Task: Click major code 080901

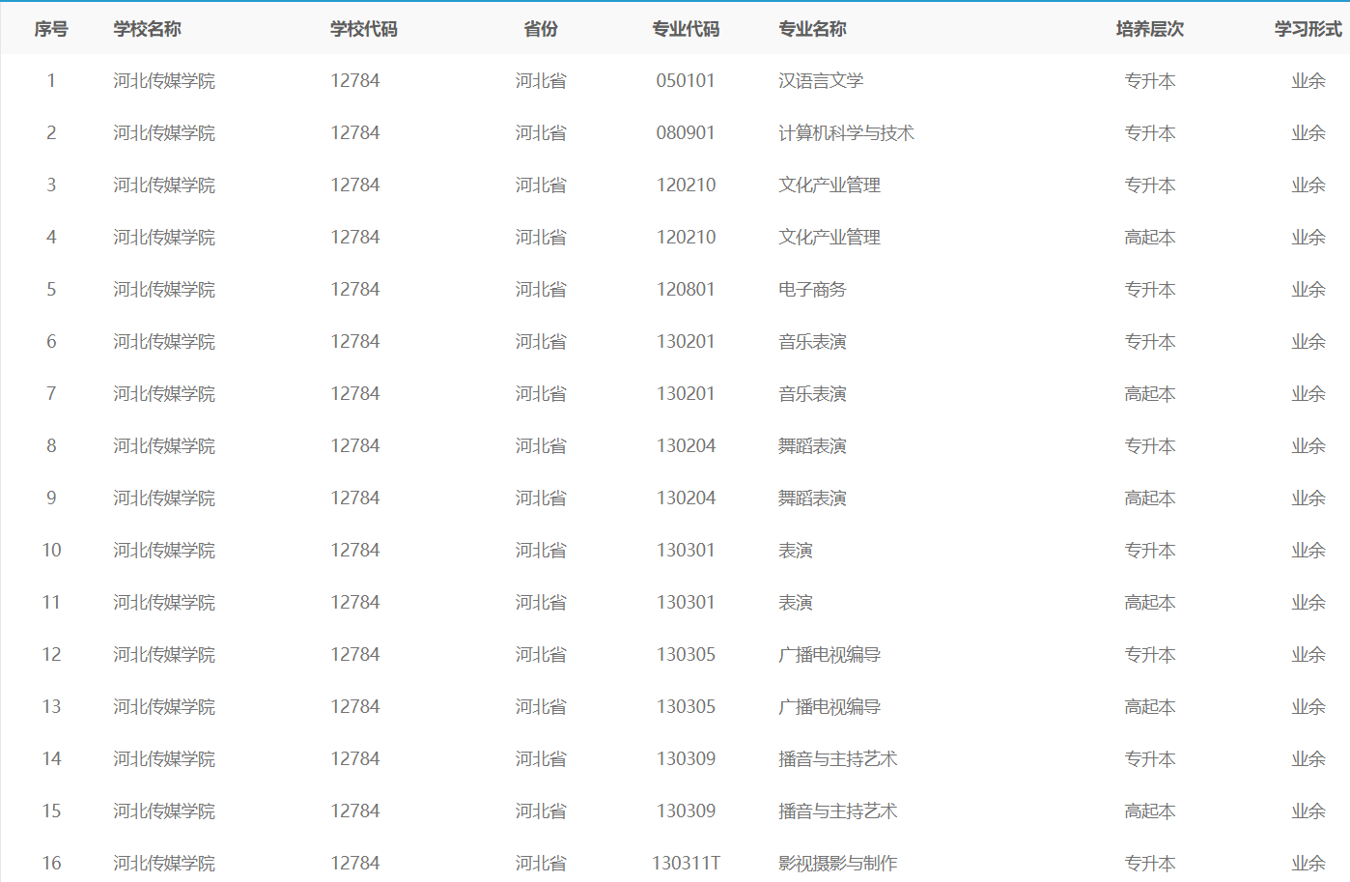Action: coord(686,133)
